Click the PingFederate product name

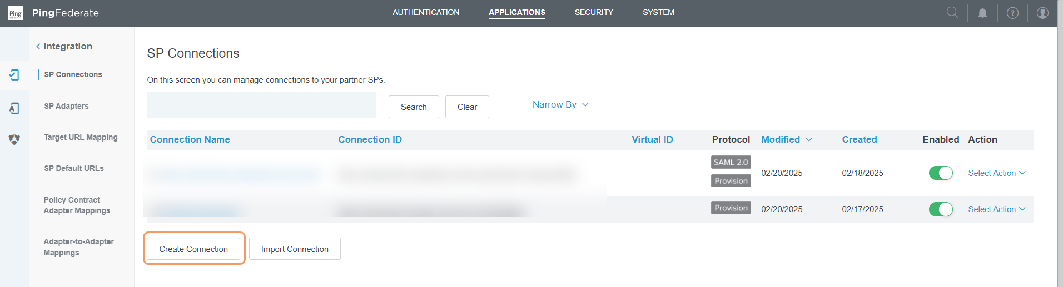click(66, 13)
